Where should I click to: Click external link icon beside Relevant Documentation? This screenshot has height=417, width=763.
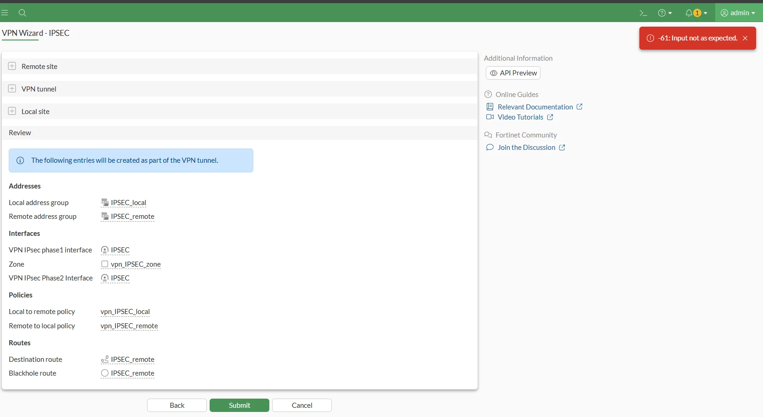580,107
